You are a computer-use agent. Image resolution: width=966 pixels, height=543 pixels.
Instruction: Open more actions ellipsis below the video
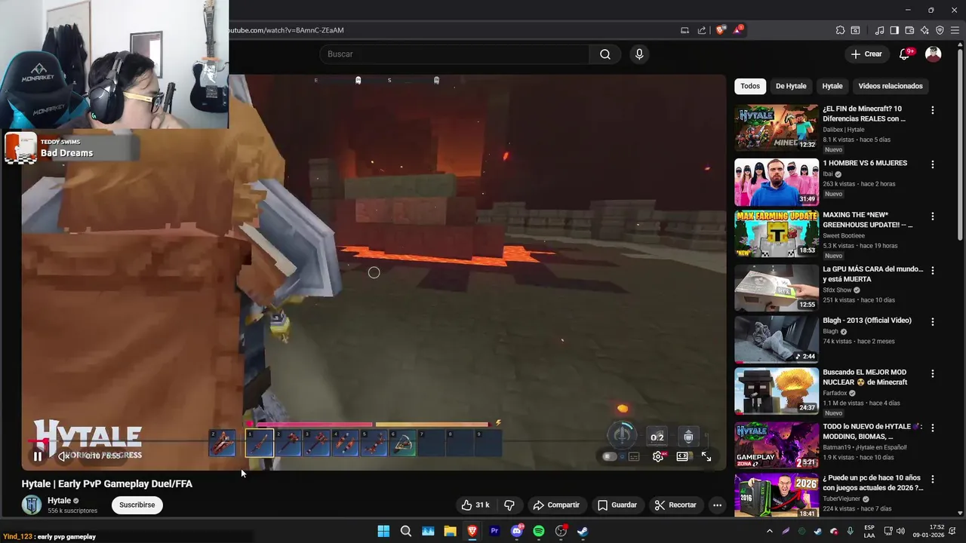click(717, 505)
